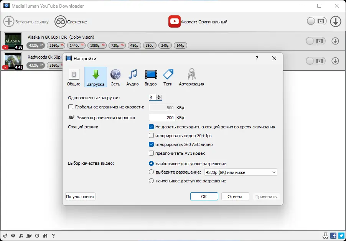Click the music note icon in status bar
Screen dimensions: 346x241
21,236
